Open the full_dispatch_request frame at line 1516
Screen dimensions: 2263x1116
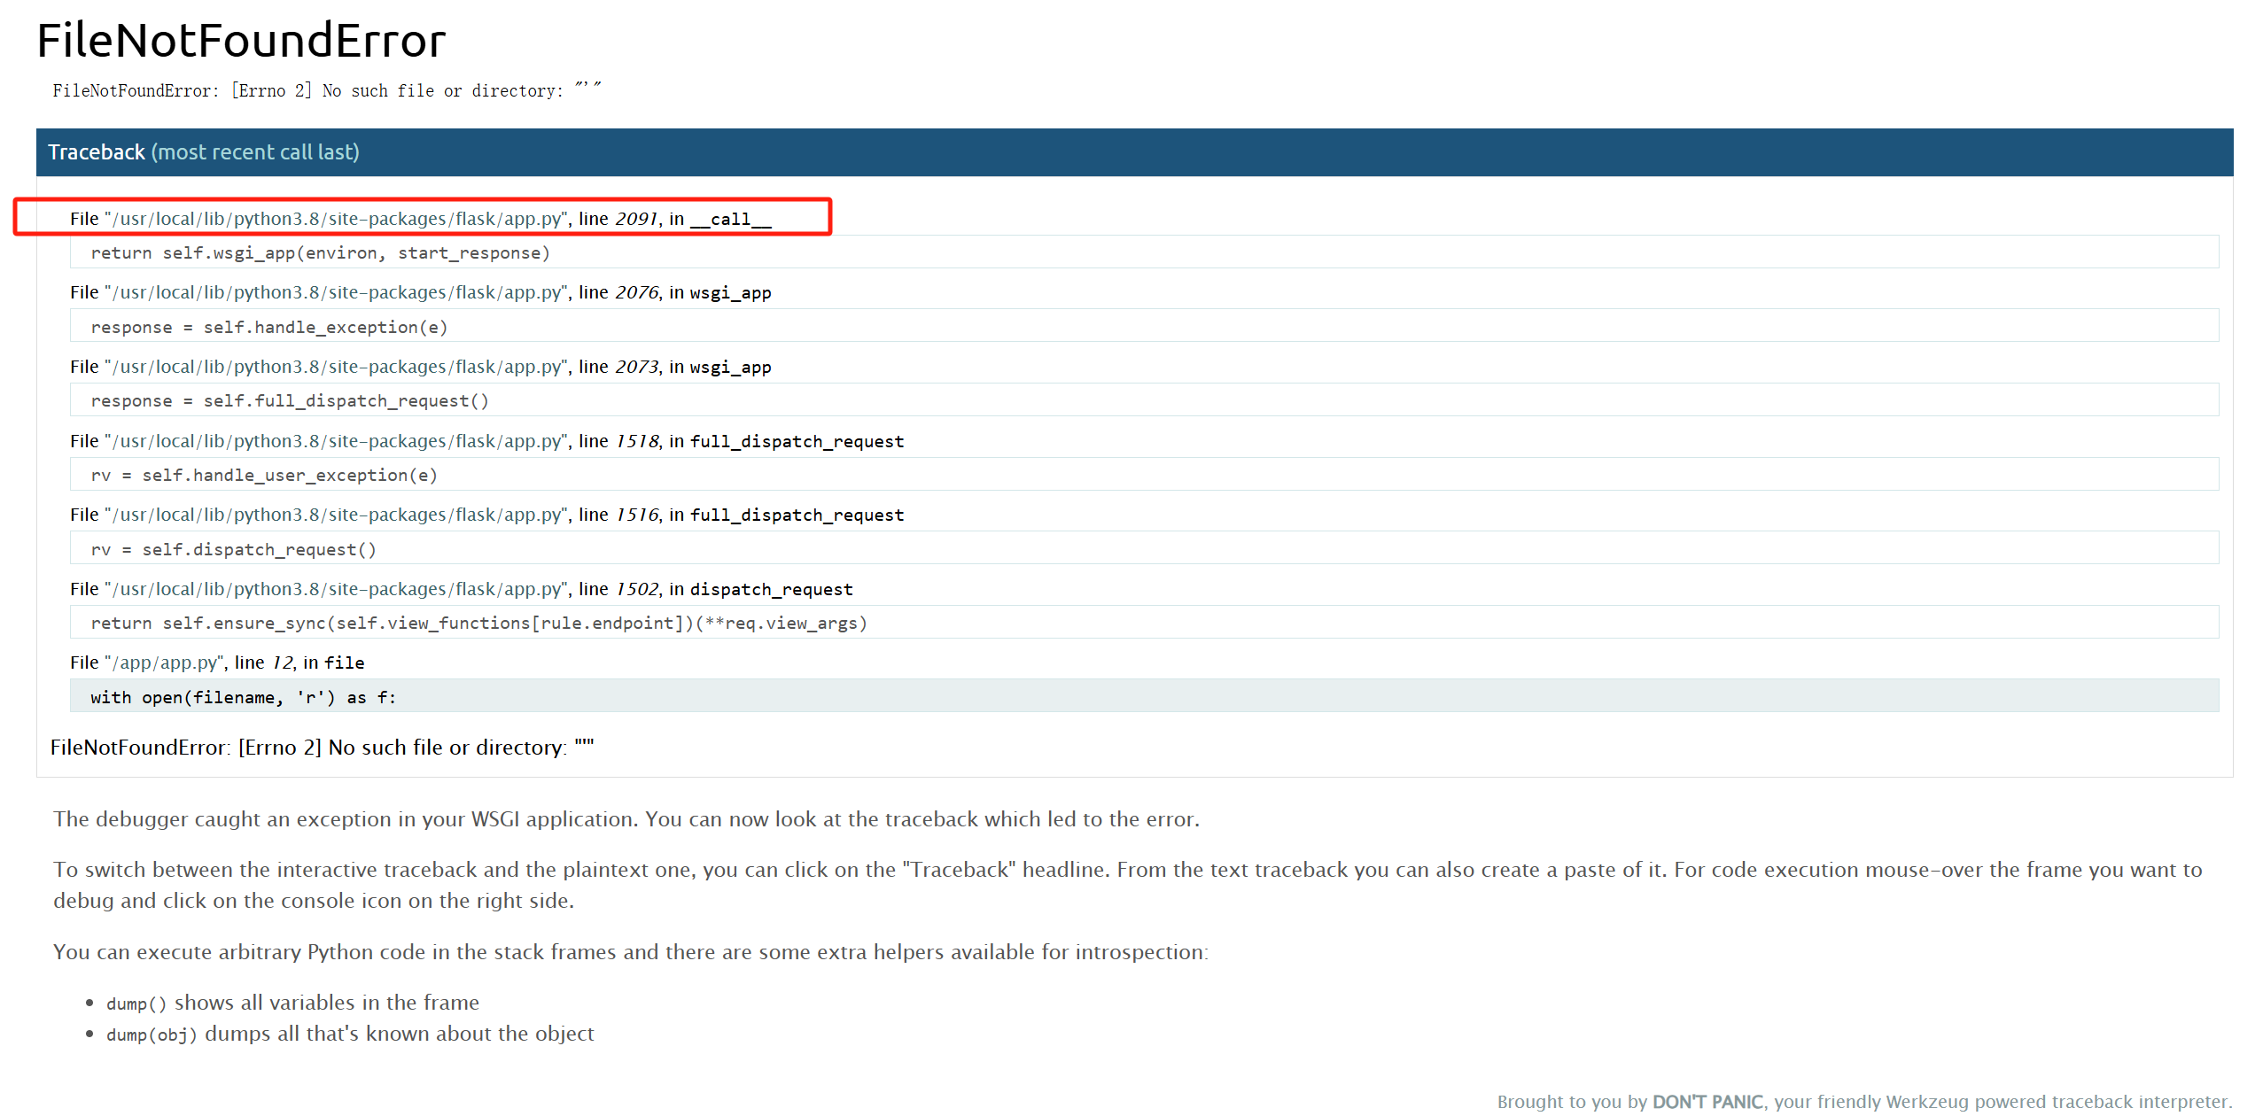pyautogui.click(x=486, y=515)
